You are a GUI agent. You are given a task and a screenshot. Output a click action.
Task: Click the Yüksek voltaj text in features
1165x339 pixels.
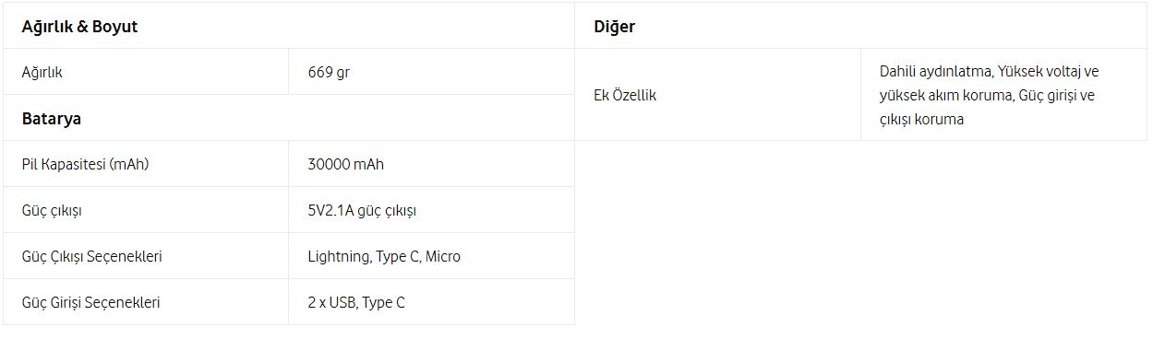click(1039, 71)
